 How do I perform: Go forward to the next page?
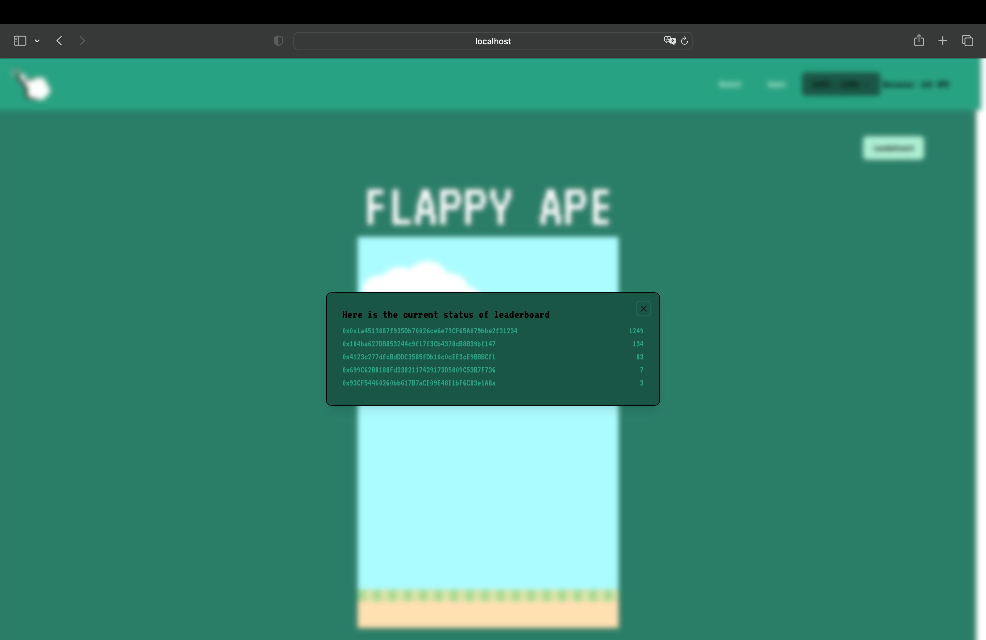pos(82,40)
